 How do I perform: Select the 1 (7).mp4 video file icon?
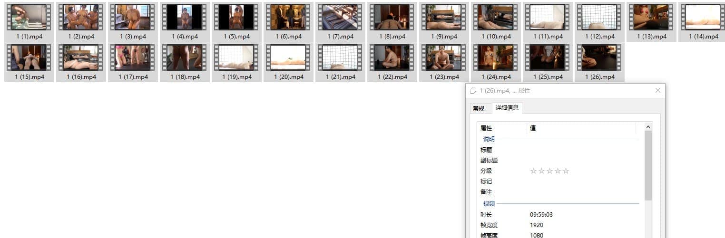[340, 18]
